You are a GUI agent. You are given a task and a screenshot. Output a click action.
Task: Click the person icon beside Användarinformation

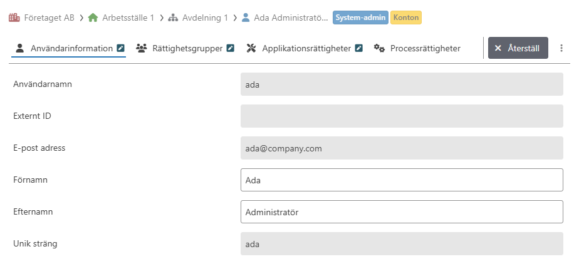click(20, 48)
